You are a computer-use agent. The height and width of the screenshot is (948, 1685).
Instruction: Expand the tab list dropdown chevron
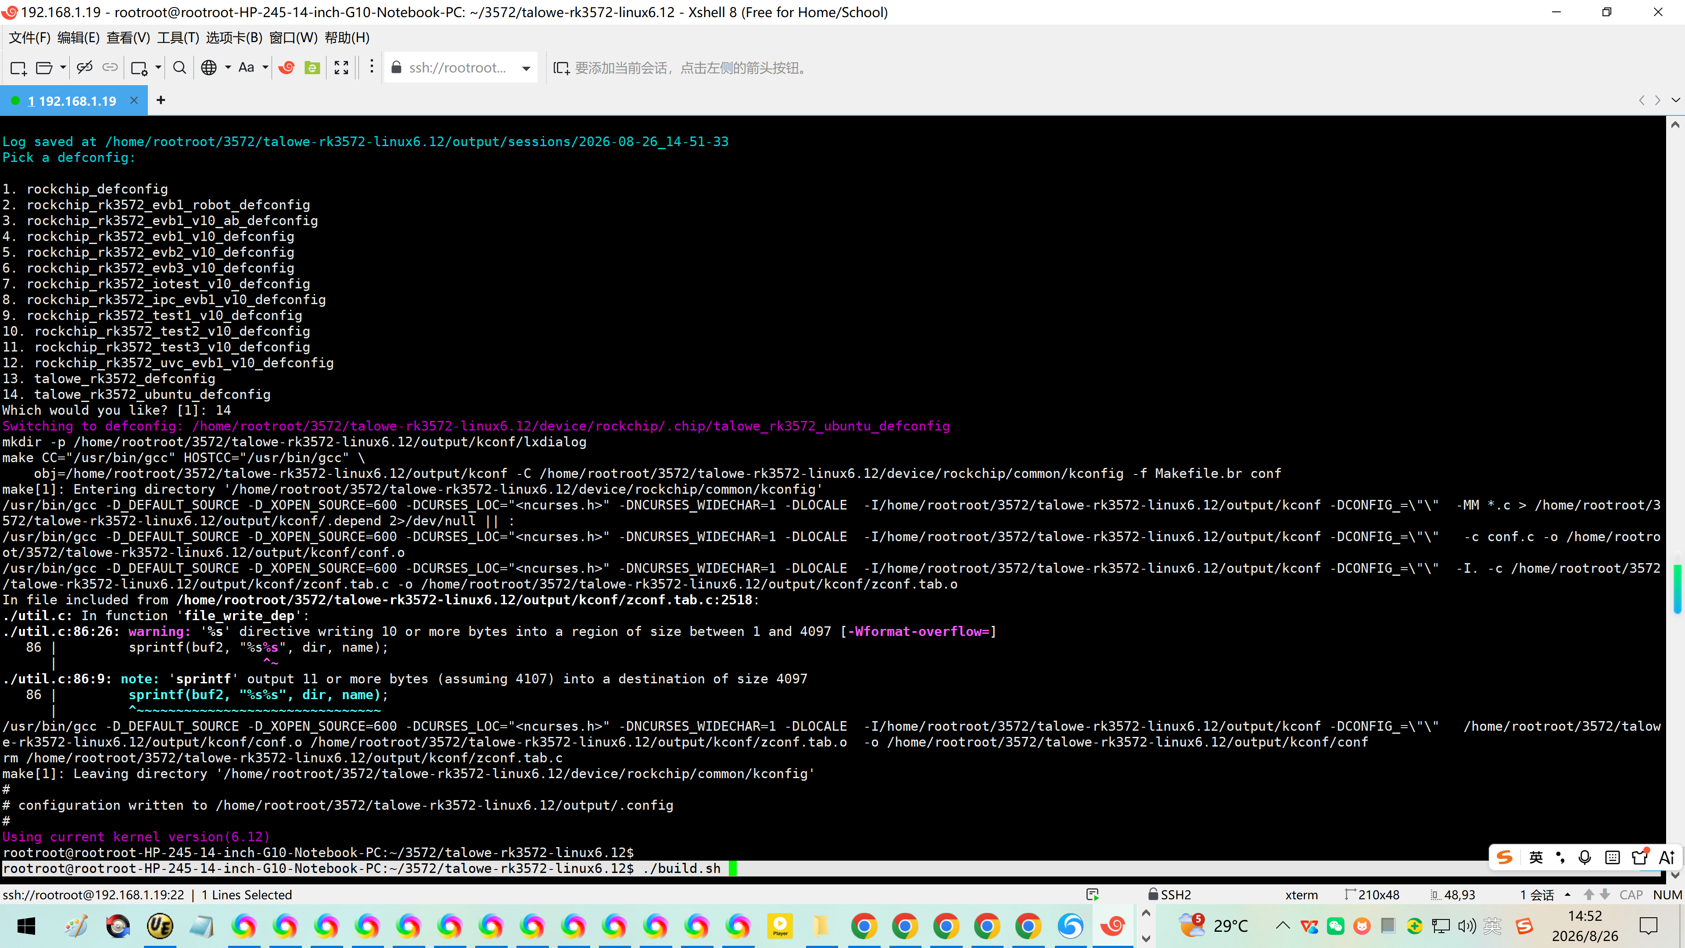(1675, 100)
